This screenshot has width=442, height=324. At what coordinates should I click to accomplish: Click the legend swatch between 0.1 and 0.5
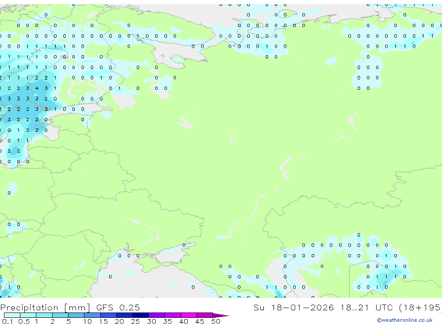click(x=12, y=315)
